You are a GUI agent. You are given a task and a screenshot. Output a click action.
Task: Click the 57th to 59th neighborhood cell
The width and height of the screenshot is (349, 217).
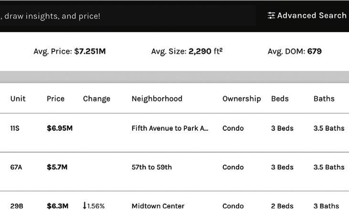151,167
